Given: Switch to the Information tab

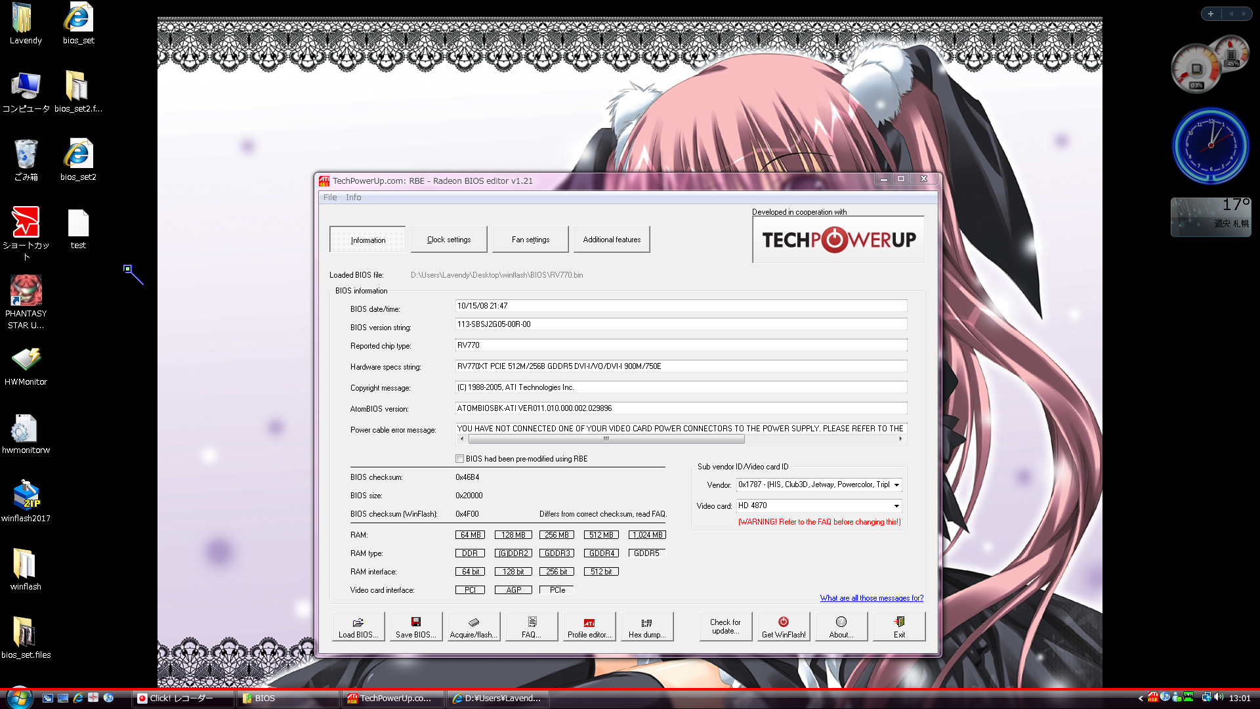Looking at the screenshot, I should click(367, 240).
